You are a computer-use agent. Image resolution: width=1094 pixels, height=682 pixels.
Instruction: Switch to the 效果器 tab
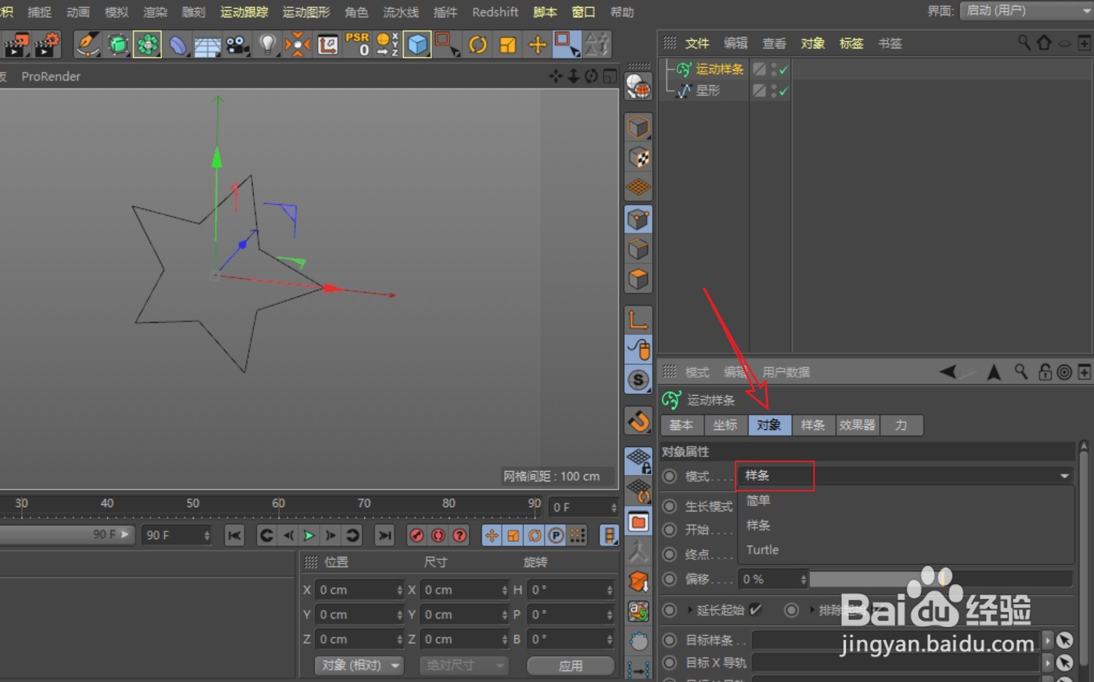pos(857,425)
